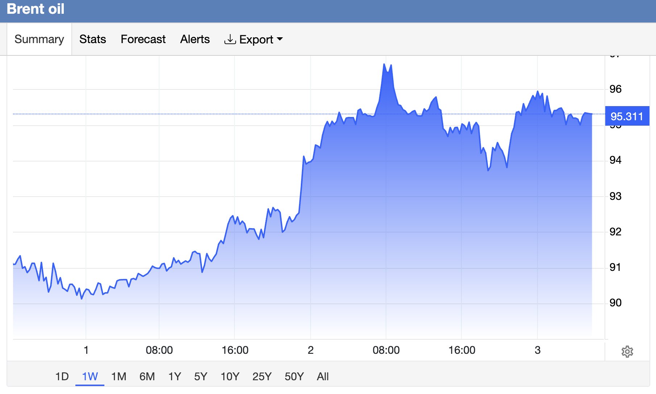This screenshot has height=394, width=656.
Task: Expand the Export dropdown arrow
Action: 279,39
